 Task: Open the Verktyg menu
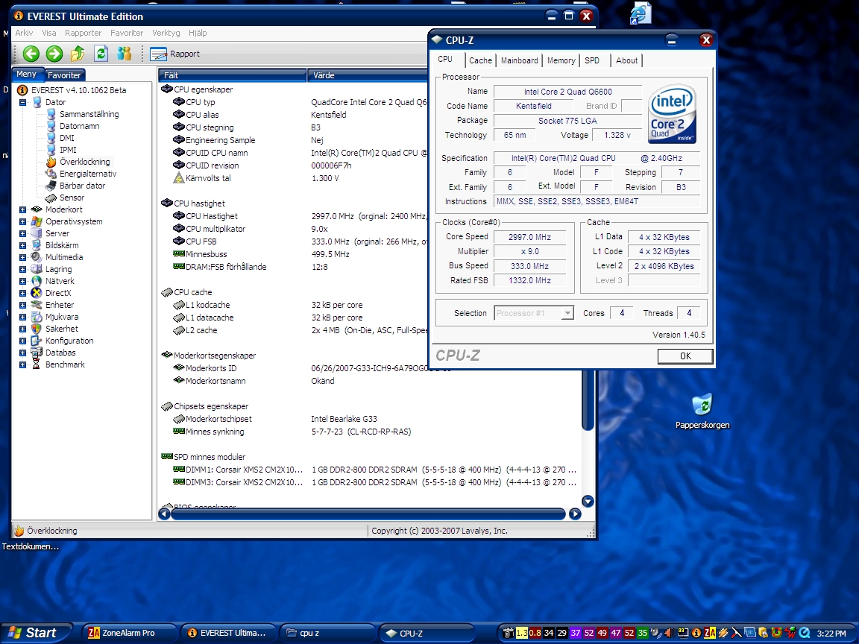pyautogui.click(x=166, y=33)
